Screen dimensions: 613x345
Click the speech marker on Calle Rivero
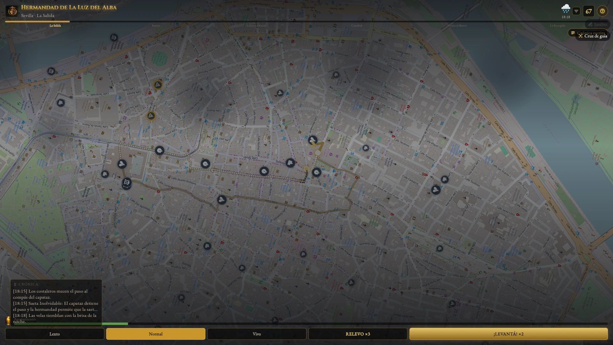tap(264, 172)
